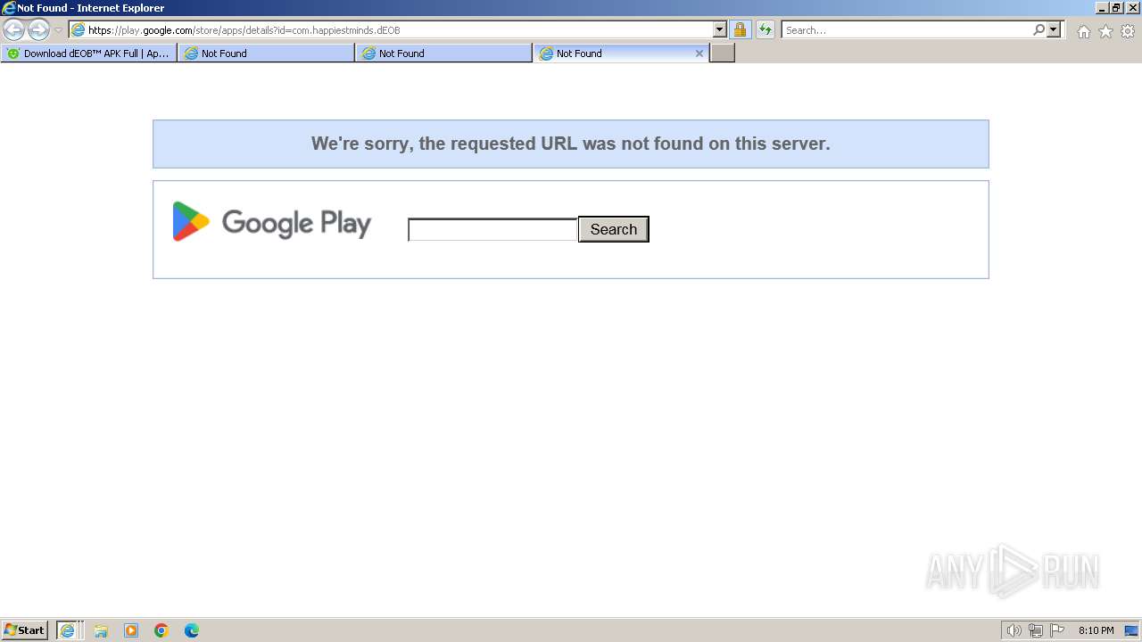This screenshot has height=642, width=1142.
Task: Open the recent pages dropdown arrow
Action: pos(59,30)
